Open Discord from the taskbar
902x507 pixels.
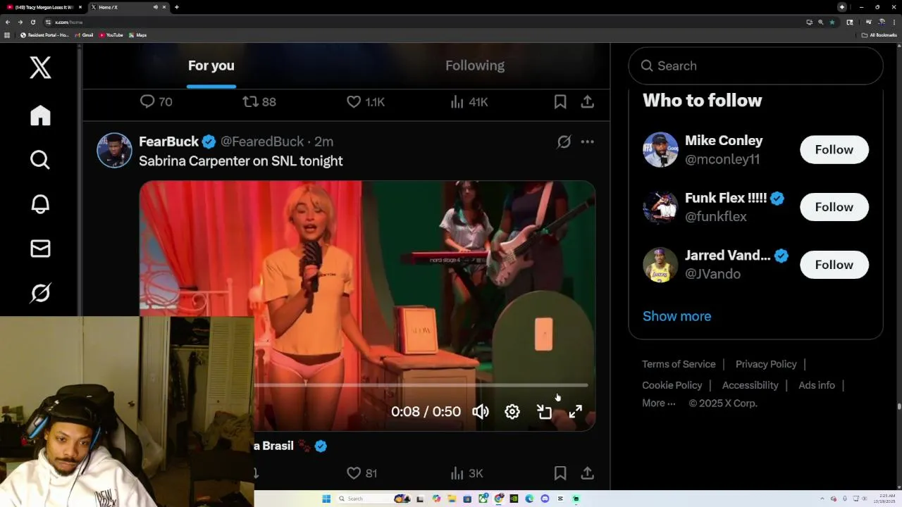545,499
